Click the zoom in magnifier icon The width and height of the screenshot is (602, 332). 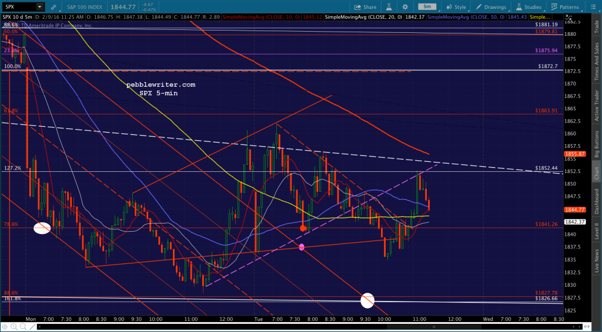pos(14,327)
